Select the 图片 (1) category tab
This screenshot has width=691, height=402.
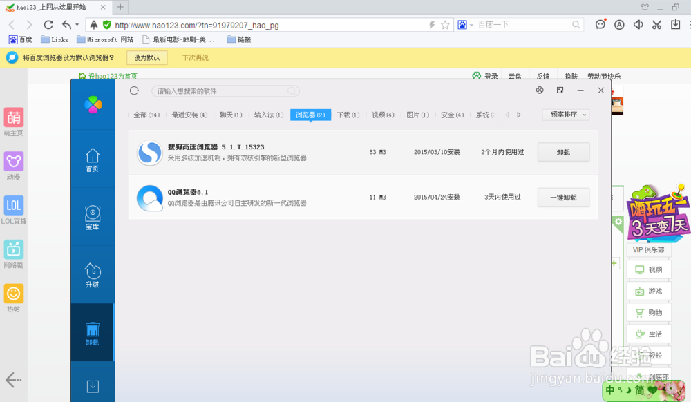(x=418, y=115)
